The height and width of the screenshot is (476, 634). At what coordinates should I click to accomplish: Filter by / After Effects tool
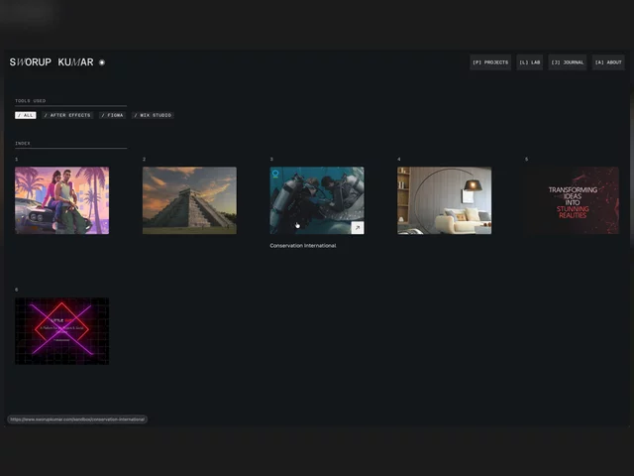click(67, 115)
